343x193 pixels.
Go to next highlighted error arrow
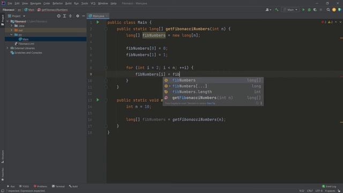340,22
